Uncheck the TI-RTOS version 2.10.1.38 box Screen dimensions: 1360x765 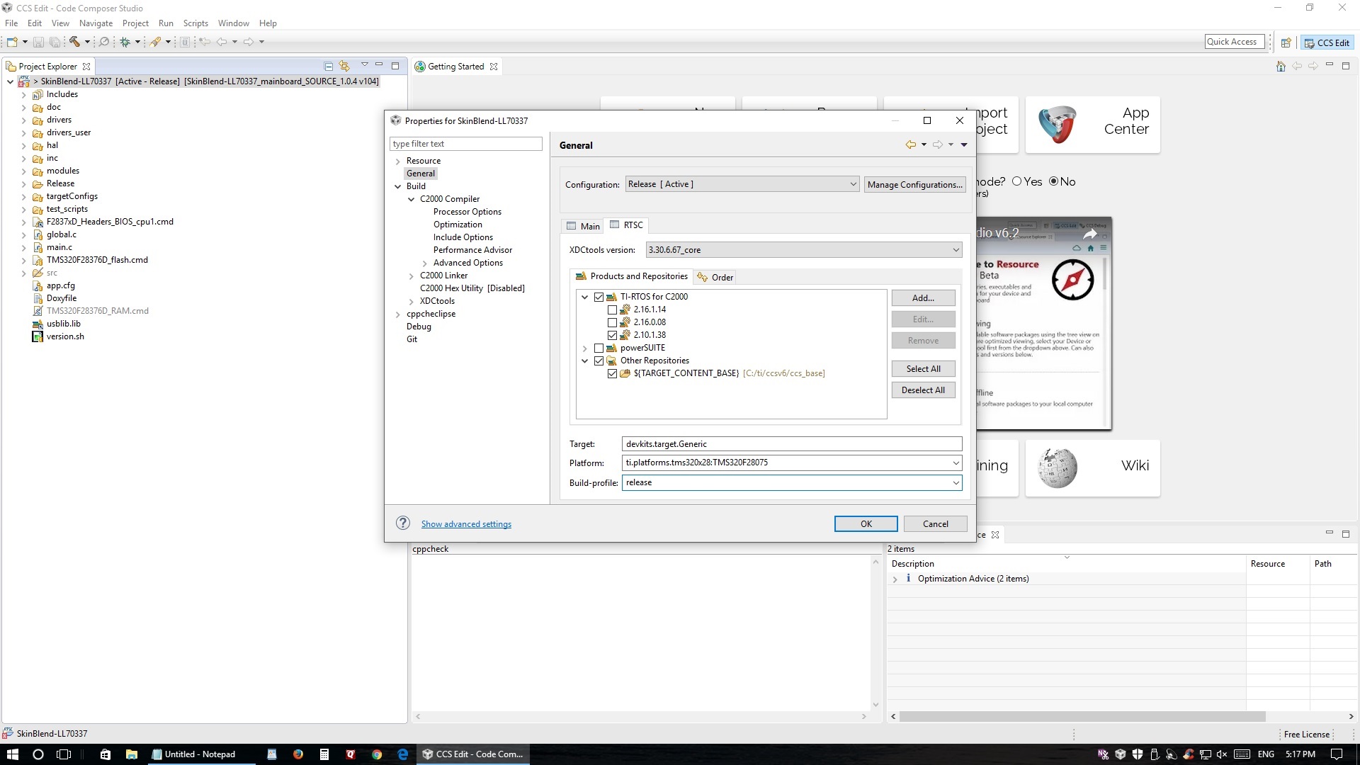tap(613, 335)
